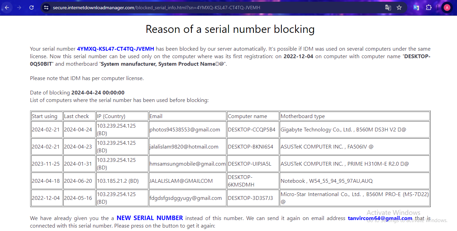Select the page heading 'Reason of a serial number blocking'
The height and width of the screenshot is (231, 457).
tap(230, 29)
